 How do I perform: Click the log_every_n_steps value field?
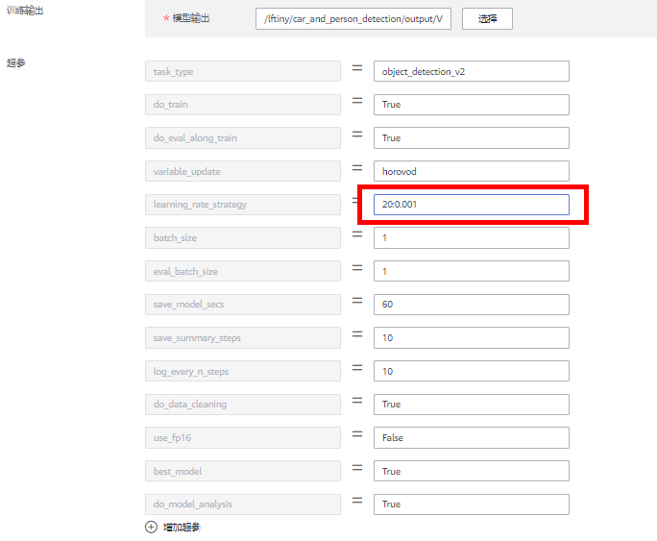[x=471, y=371]
